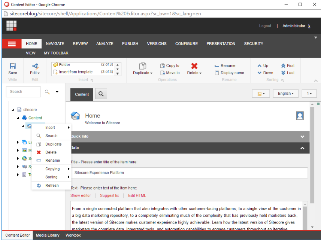Collapse the Data section chevron
Viewport: 321px width, 240px height.
click(302, 148)
